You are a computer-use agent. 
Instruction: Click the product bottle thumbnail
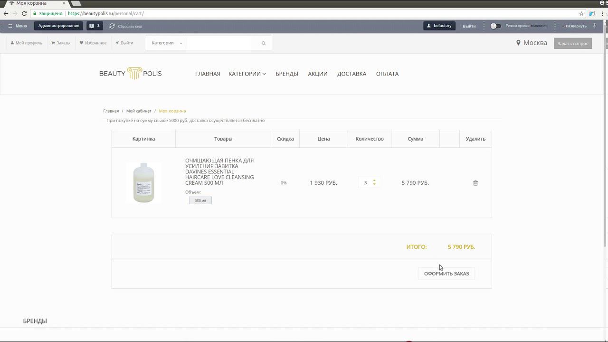point(143,183)
